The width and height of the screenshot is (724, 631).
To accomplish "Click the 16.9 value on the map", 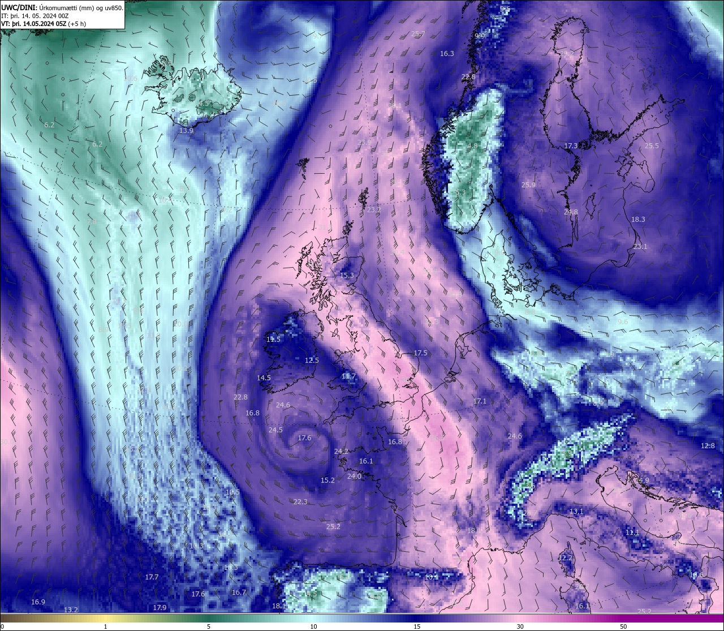I will coord(38,602).
